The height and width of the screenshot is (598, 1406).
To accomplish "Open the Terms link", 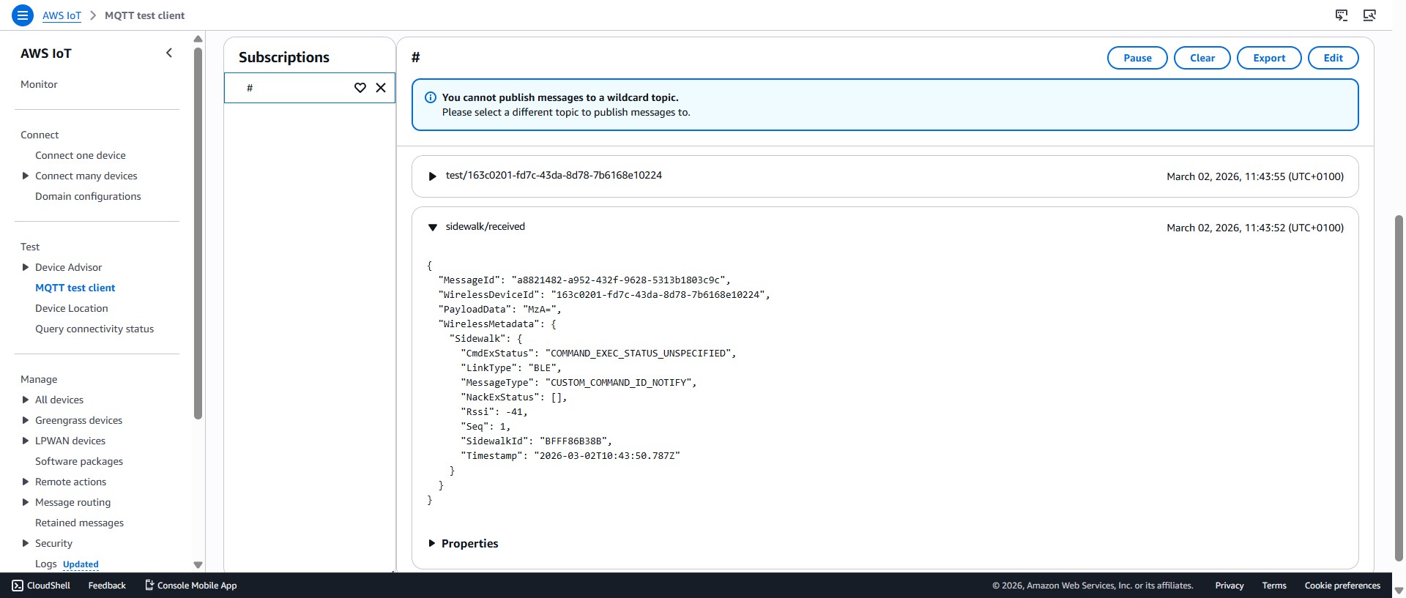I will click(x=1274, y=586).
